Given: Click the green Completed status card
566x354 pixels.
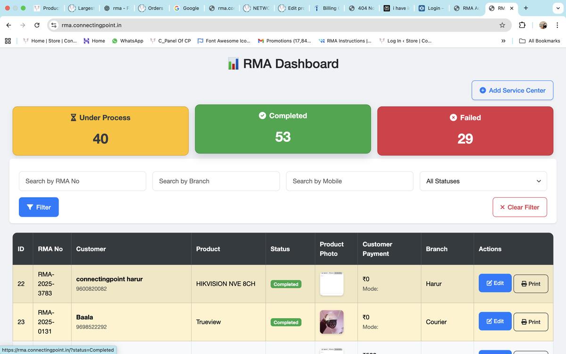Looking at the screenshot, I should click(283, 129).
